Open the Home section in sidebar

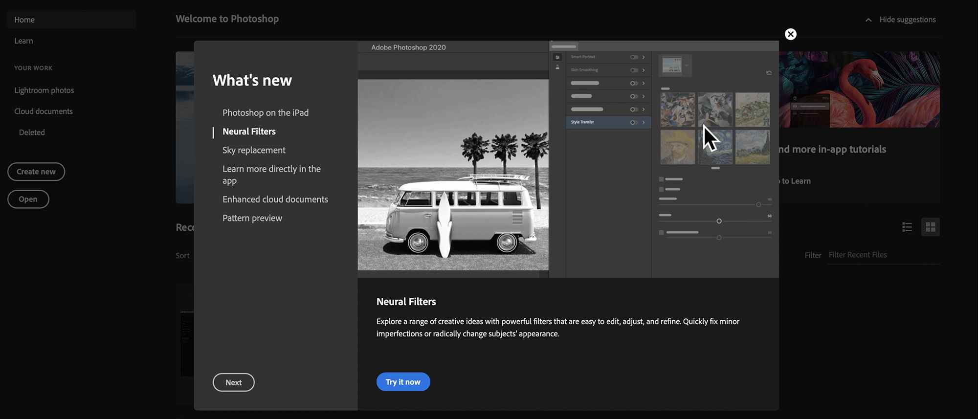click(x=71, y=20)
